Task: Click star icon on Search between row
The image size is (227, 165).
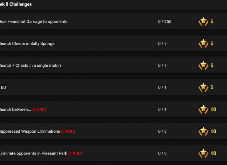Action: (x=203, y=109)
